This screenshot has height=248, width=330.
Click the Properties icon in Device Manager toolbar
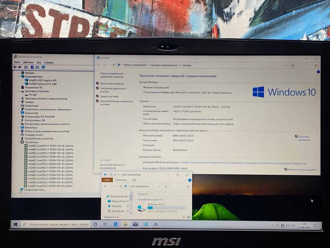coord(37,67)
